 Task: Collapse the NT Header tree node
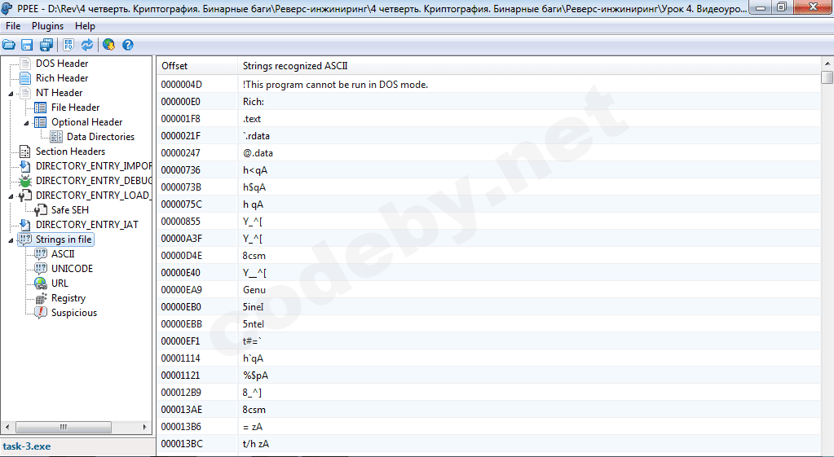pyautogui.click(x=11, y=94)
